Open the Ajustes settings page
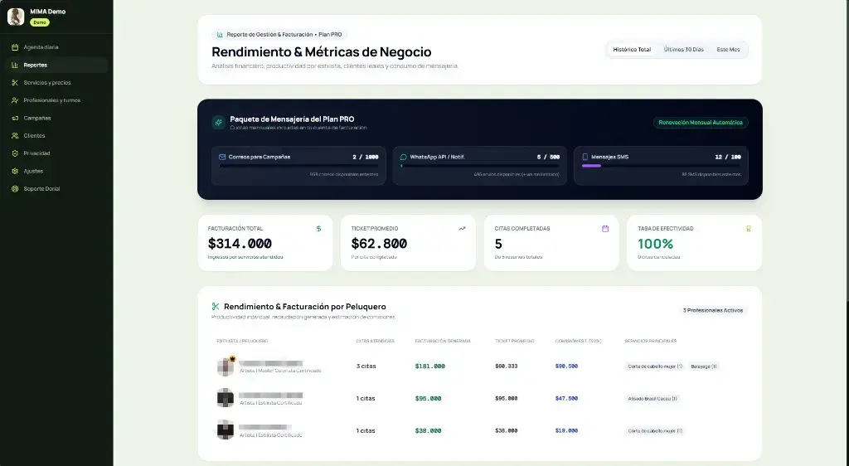 click(56, 171)
